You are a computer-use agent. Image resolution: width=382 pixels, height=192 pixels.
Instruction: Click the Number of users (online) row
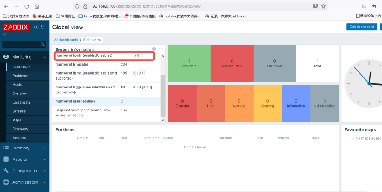[x=106, y=101]
